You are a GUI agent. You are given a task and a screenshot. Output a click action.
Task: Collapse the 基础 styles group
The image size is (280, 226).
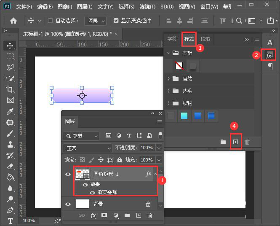pyautogui.click(x=169, y=53)
